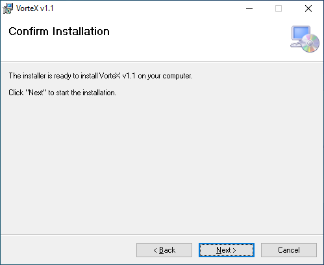Click the computer and CD setup graphic
Viewport: 324px width, 265px height.
click(x=305, y=39)
